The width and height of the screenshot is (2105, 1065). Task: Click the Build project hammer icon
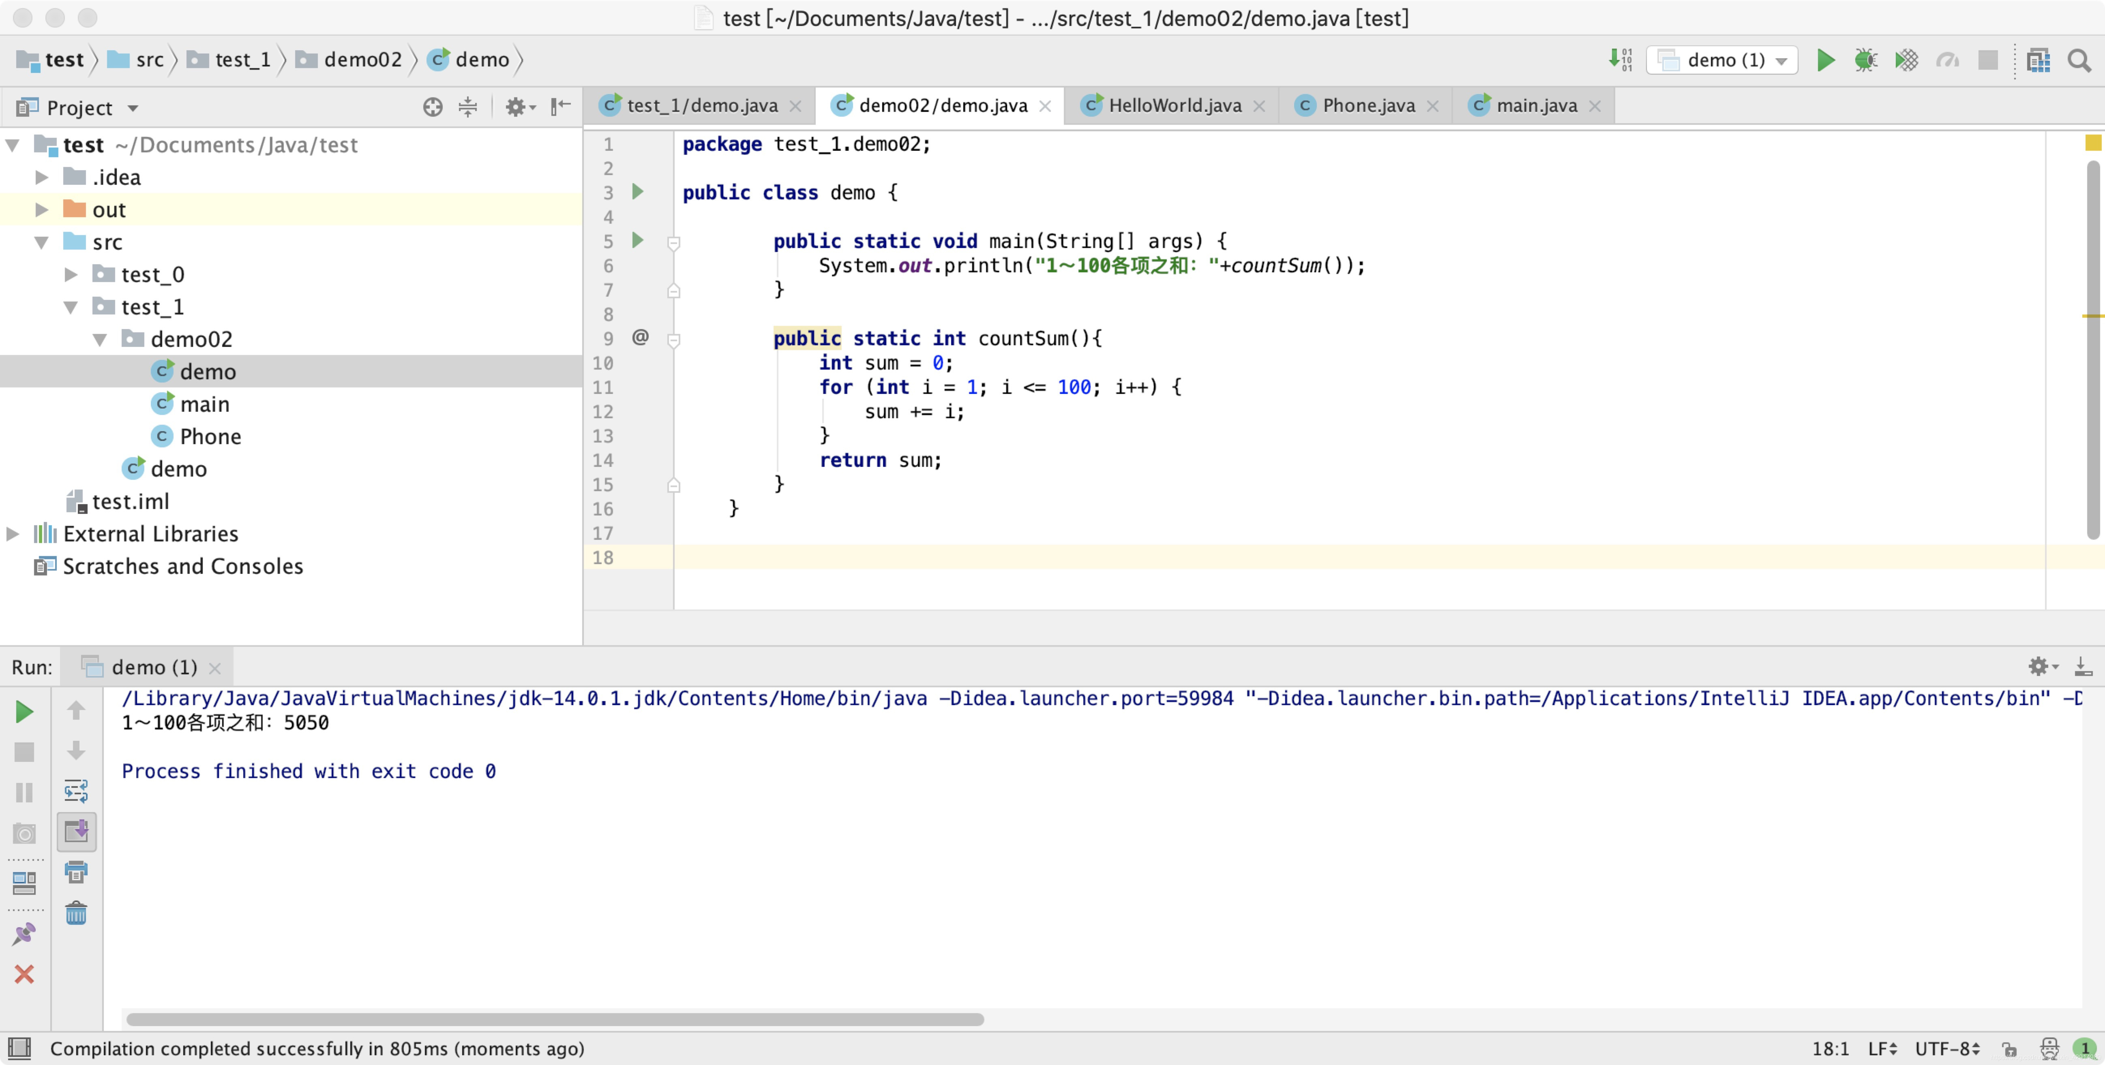(1621, 60)
